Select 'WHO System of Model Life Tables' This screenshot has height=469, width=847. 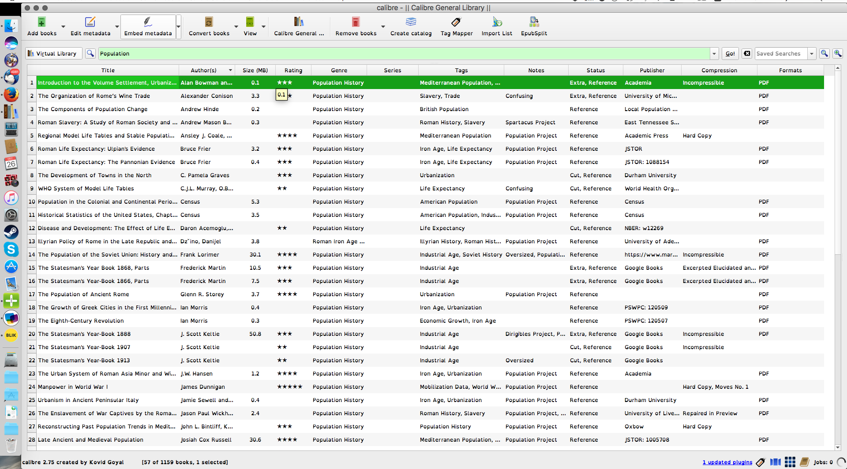pyautogui.click(x=86, y=189)
